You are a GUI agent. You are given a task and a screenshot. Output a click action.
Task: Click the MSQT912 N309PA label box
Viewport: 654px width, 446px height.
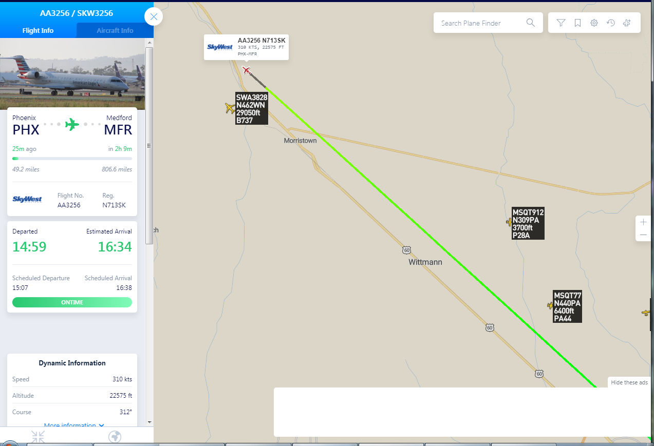pos(528,224)
